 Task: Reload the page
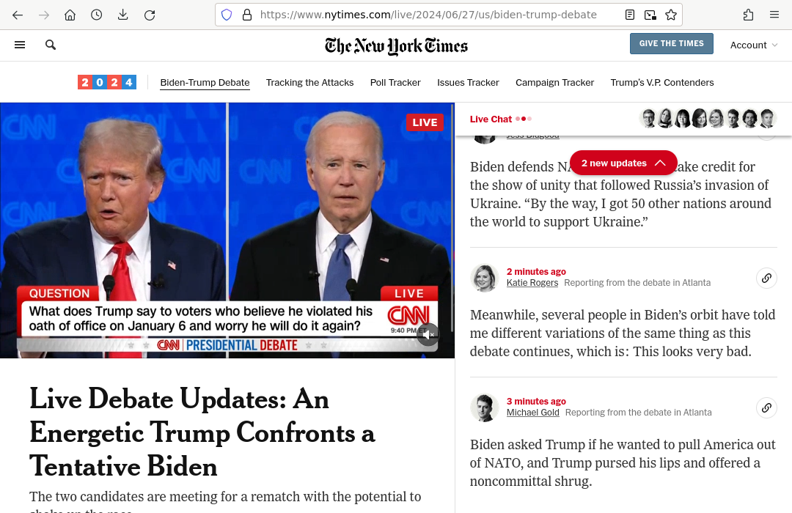tap(150, 15)
